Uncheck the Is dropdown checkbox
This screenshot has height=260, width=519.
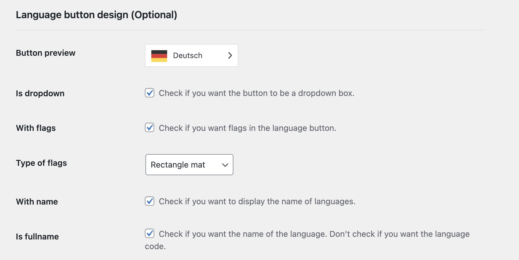point(150,93)
